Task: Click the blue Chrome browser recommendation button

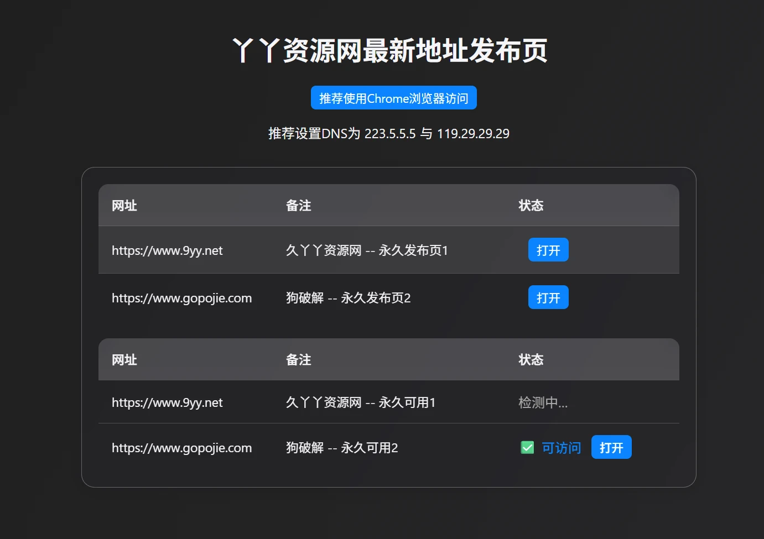Action: point(393,98)
